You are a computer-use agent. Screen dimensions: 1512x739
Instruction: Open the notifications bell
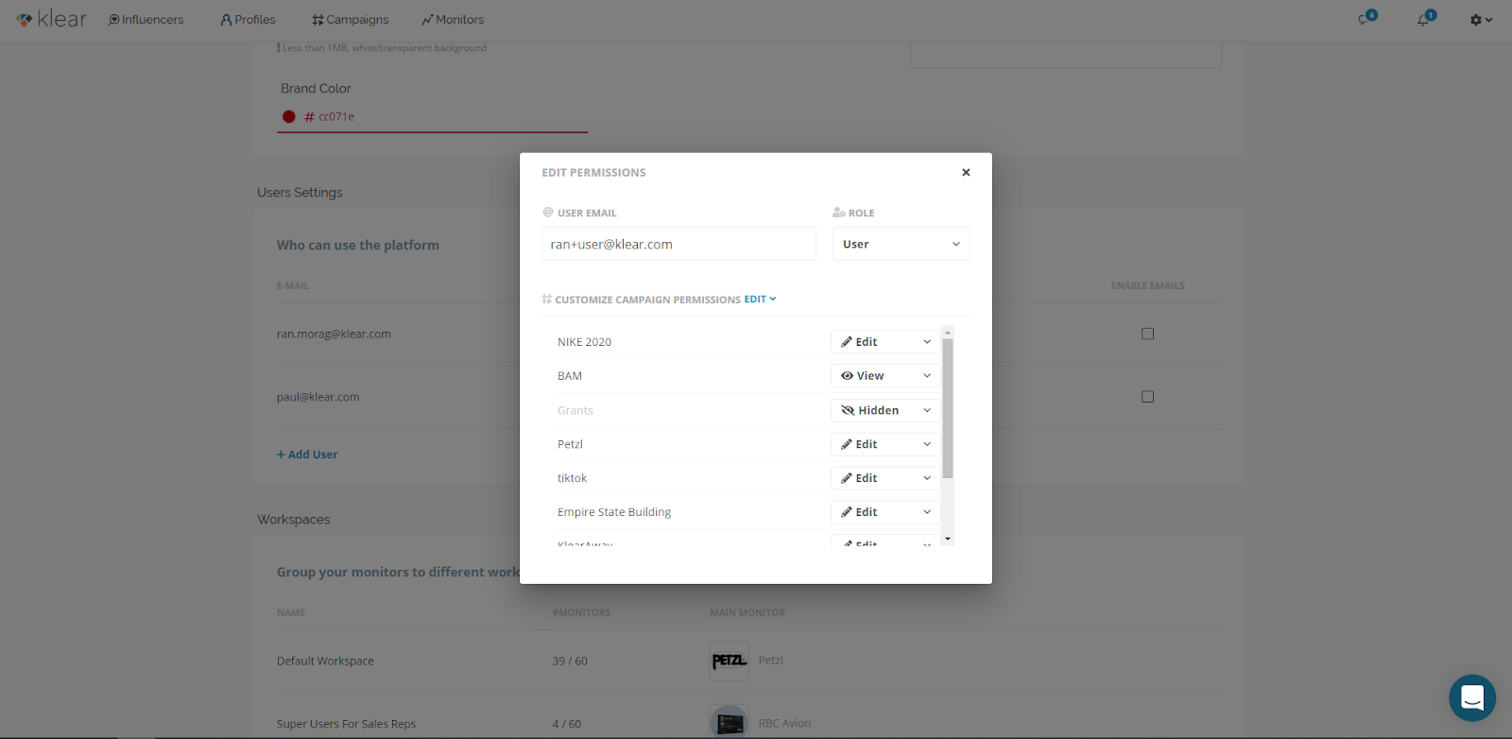coord(1425,19)
